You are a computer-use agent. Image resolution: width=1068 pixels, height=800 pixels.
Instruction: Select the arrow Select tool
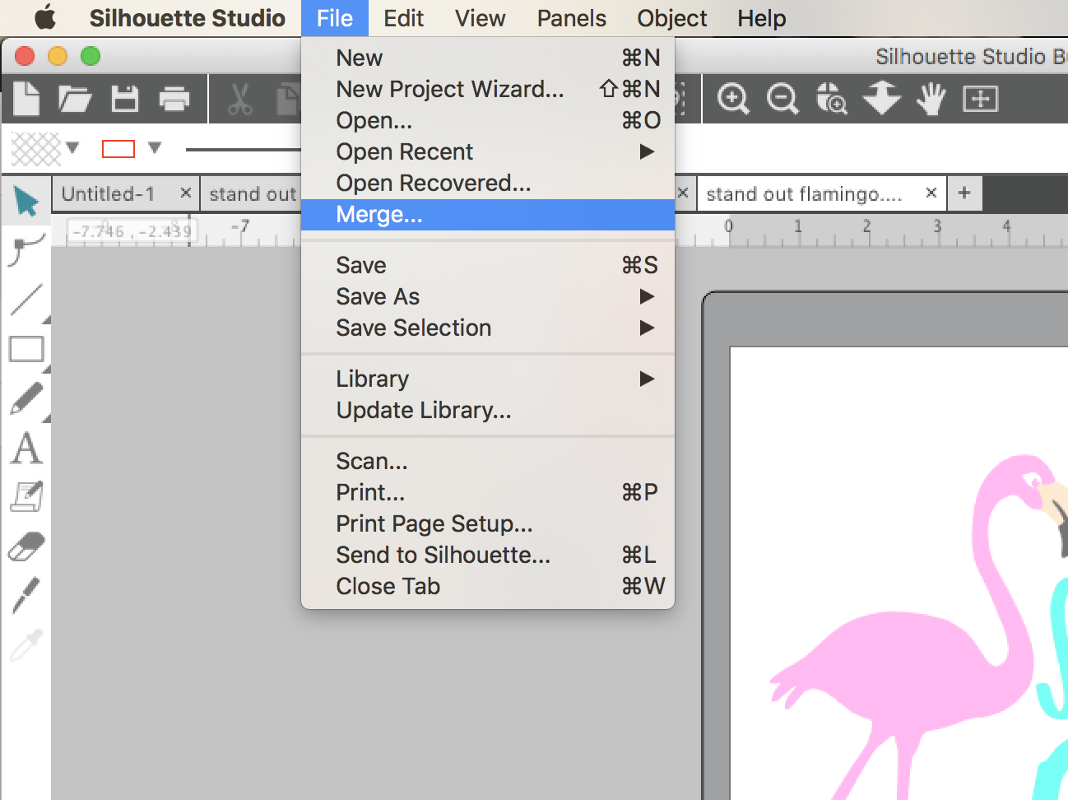click(26, 201)
